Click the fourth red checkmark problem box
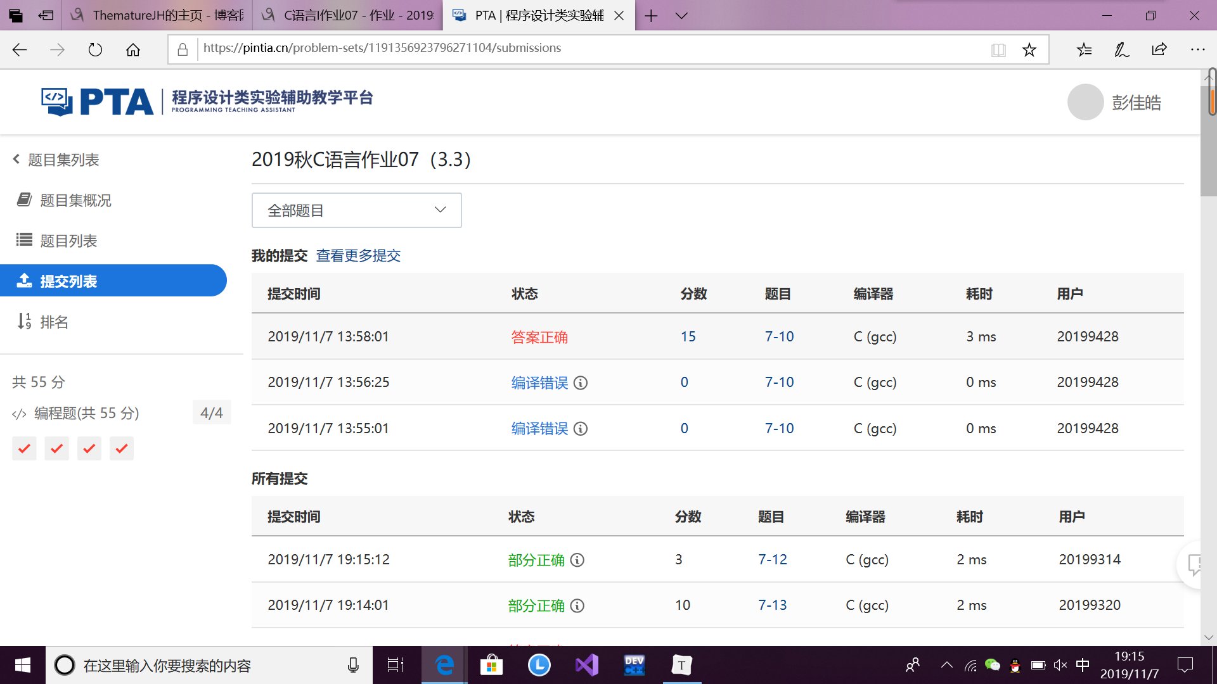1217x684 pixels. click(x=122, y=448)
